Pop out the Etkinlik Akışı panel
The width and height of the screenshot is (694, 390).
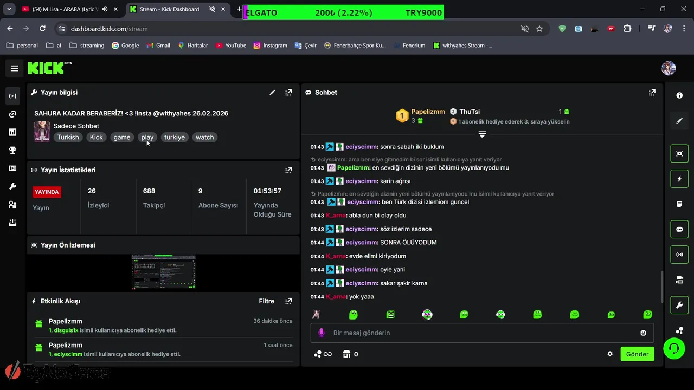288,301
